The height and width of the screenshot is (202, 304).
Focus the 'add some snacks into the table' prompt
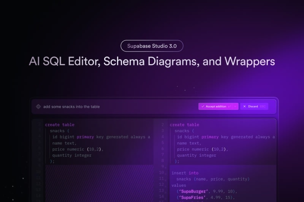(x=71, y=106)
